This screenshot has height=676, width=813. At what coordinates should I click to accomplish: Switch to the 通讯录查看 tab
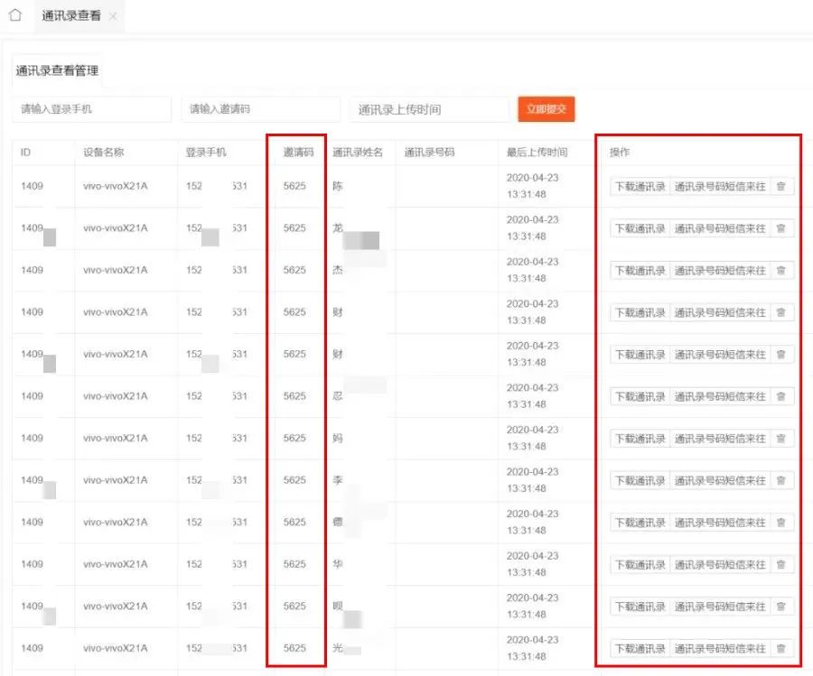[x=71, y=17]
